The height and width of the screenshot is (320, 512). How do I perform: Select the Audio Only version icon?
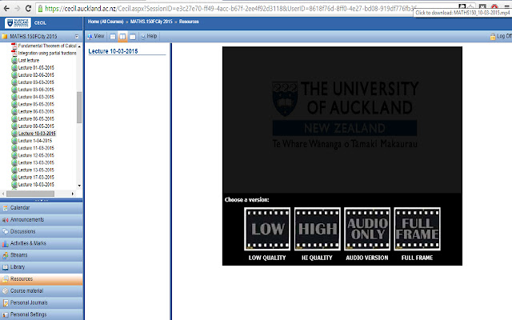(x=367, y=230)
